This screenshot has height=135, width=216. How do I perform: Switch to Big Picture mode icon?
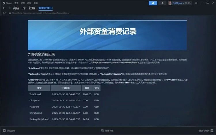coord(196,3)
